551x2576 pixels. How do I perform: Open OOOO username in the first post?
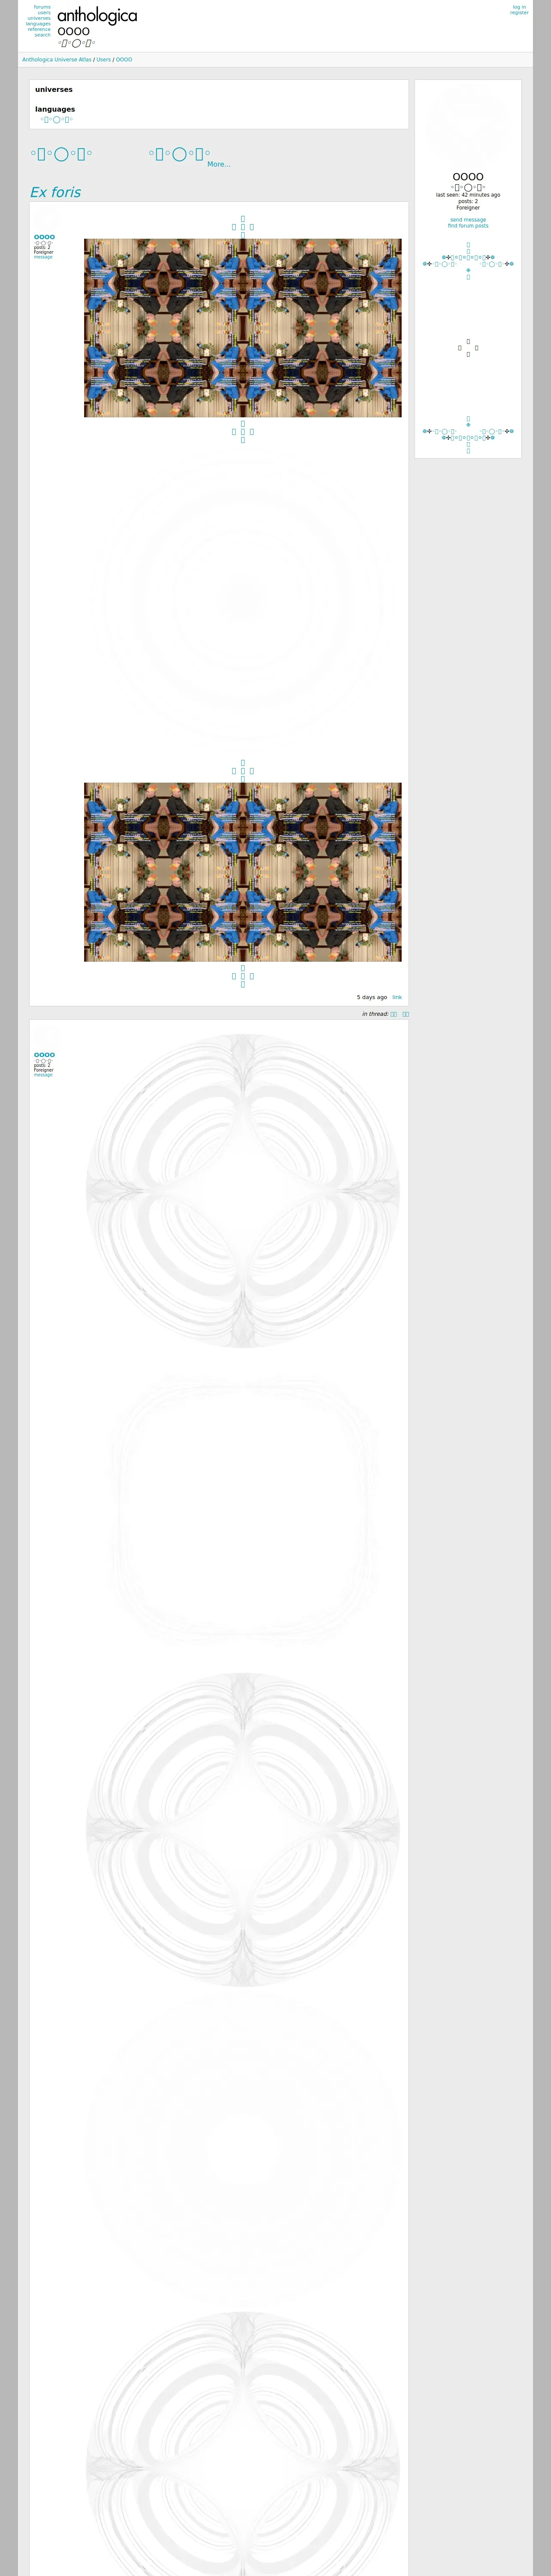[x=44, y=237]
